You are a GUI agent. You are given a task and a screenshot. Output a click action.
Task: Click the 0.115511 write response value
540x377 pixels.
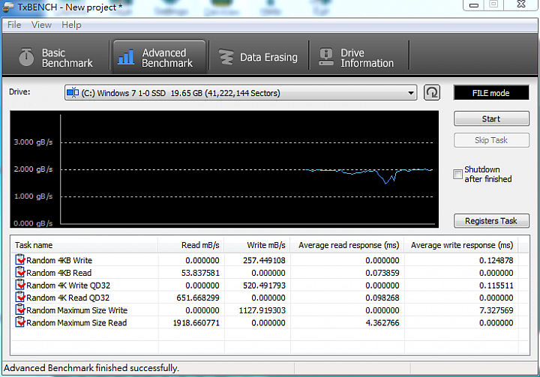496,286
